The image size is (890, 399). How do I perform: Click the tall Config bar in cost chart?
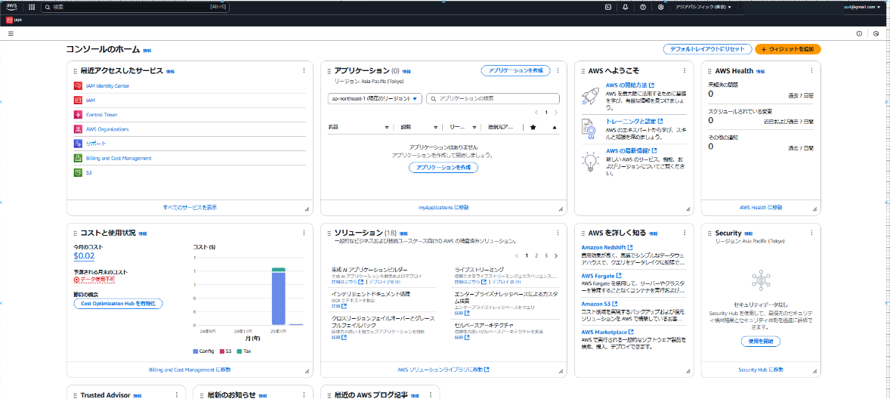click(x=279, y=298)
